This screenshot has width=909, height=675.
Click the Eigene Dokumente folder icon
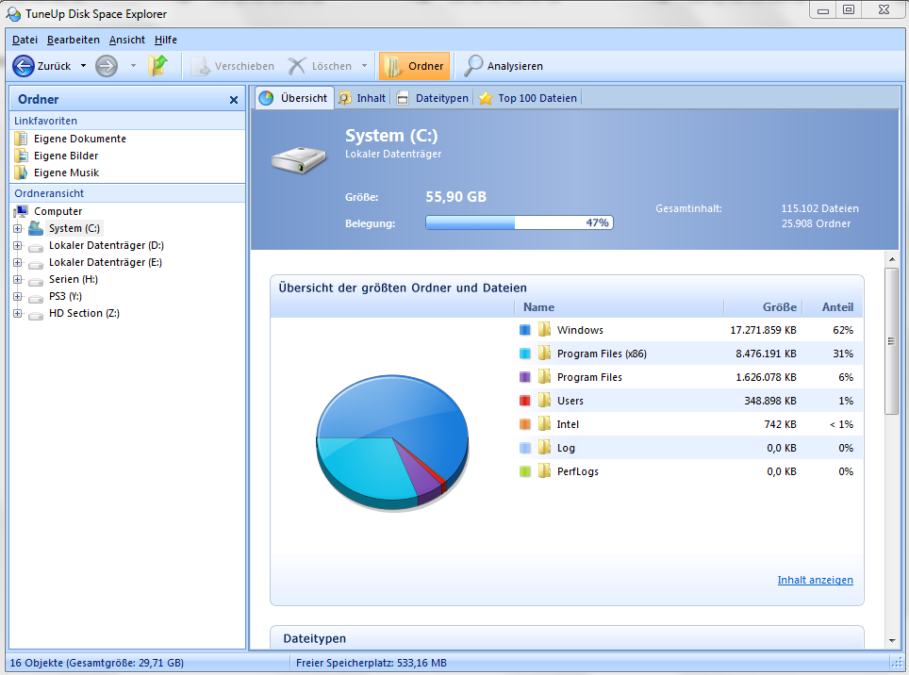point(21,139)
